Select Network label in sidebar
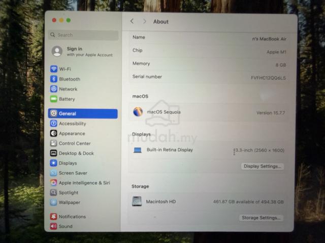 pyautogui.click(x=68, y=89)
